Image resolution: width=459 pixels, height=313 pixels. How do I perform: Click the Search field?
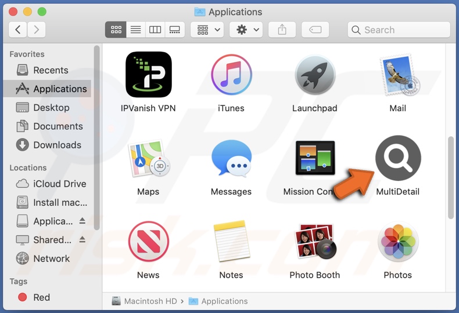pos(399,30)
